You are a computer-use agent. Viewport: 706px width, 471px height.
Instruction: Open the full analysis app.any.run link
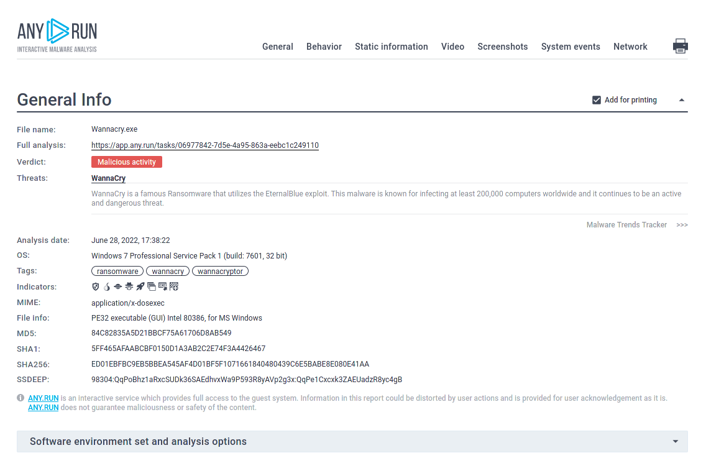(204, 145)
